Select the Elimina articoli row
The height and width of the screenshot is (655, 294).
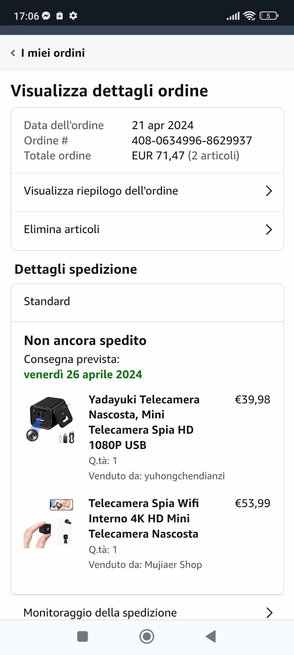tap(62, 229)
